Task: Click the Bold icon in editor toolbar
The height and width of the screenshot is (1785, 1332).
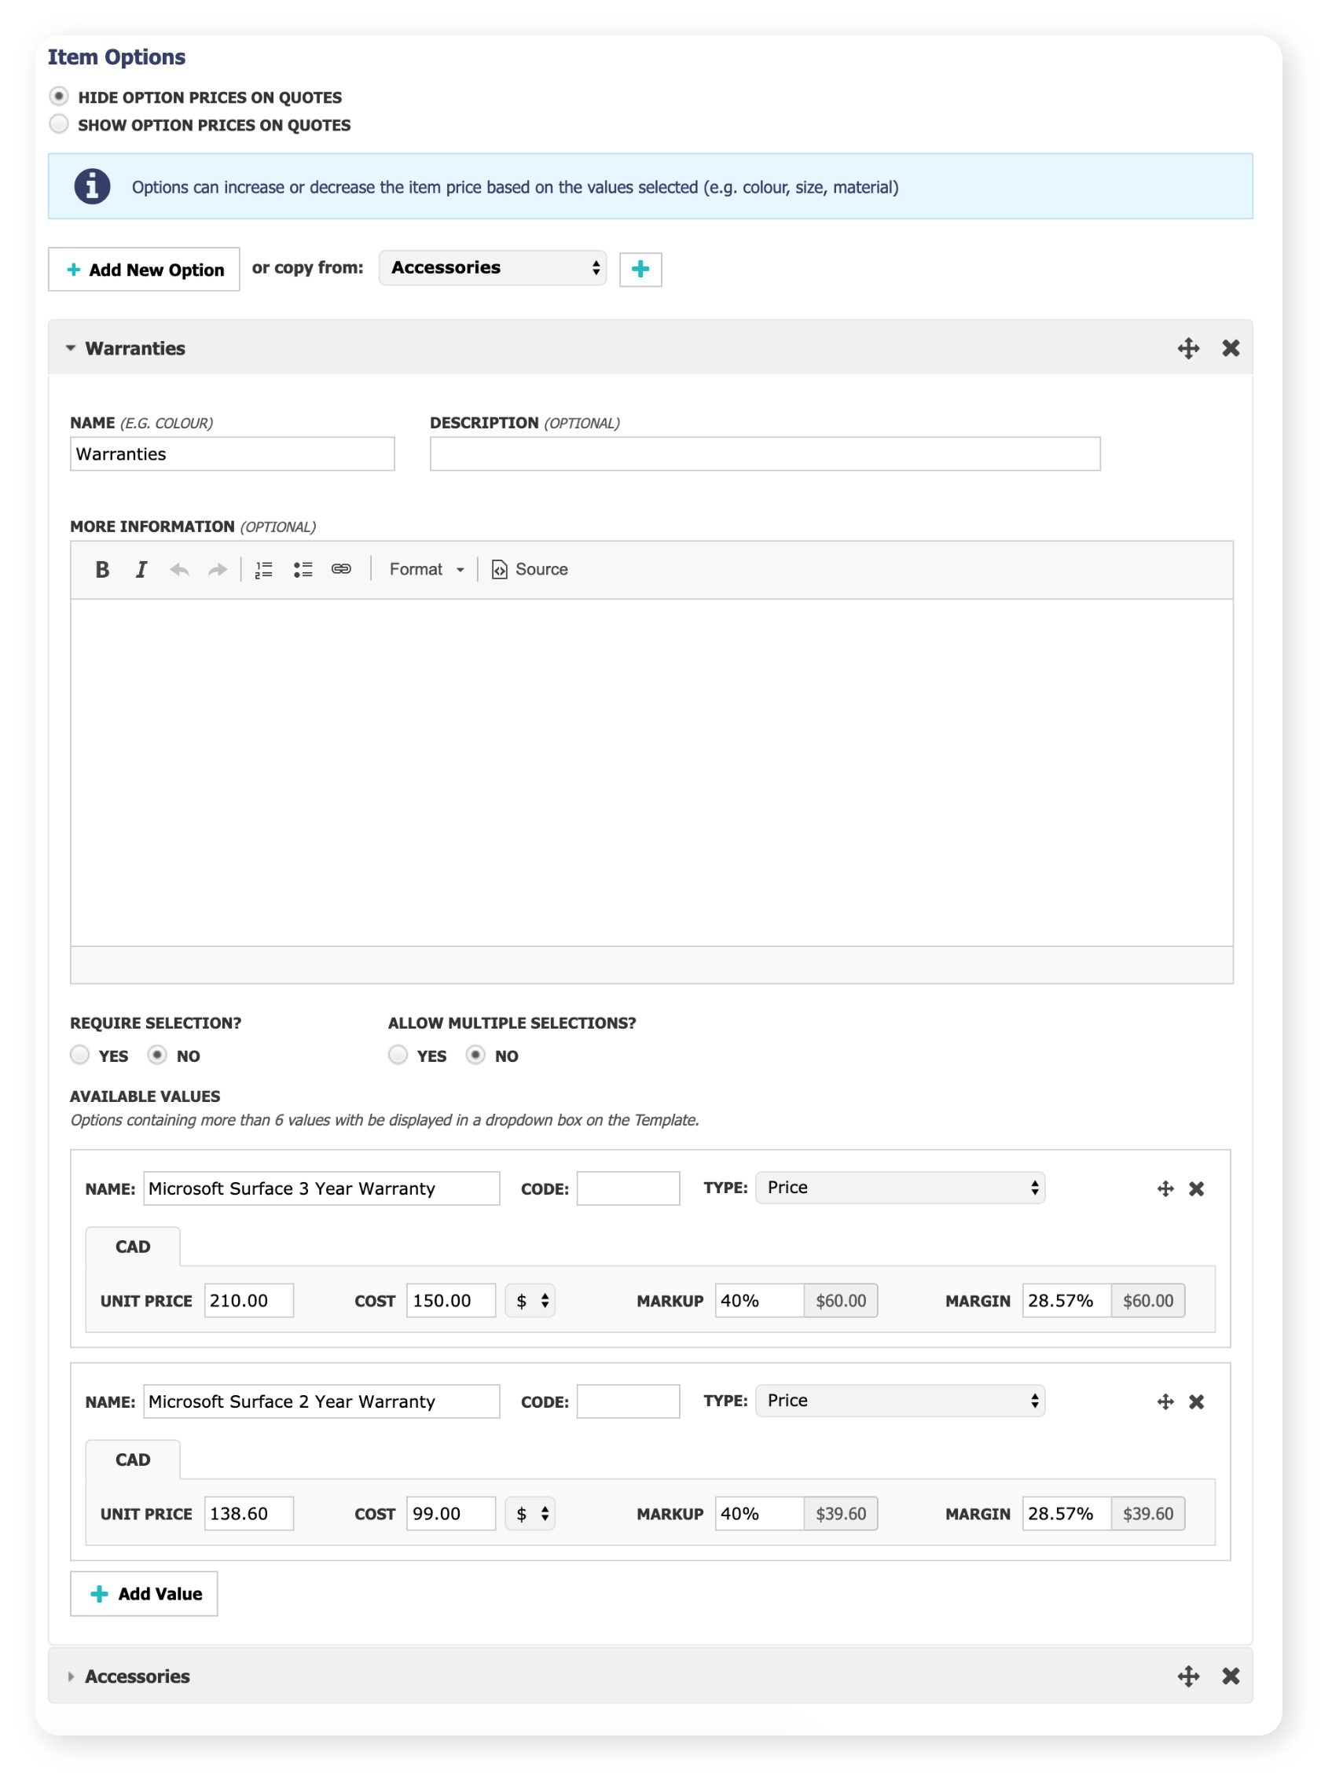Action: (102, 569)
